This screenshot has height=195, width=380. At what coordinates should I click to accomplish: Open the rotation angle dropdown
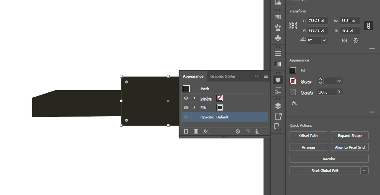(324, 40)
